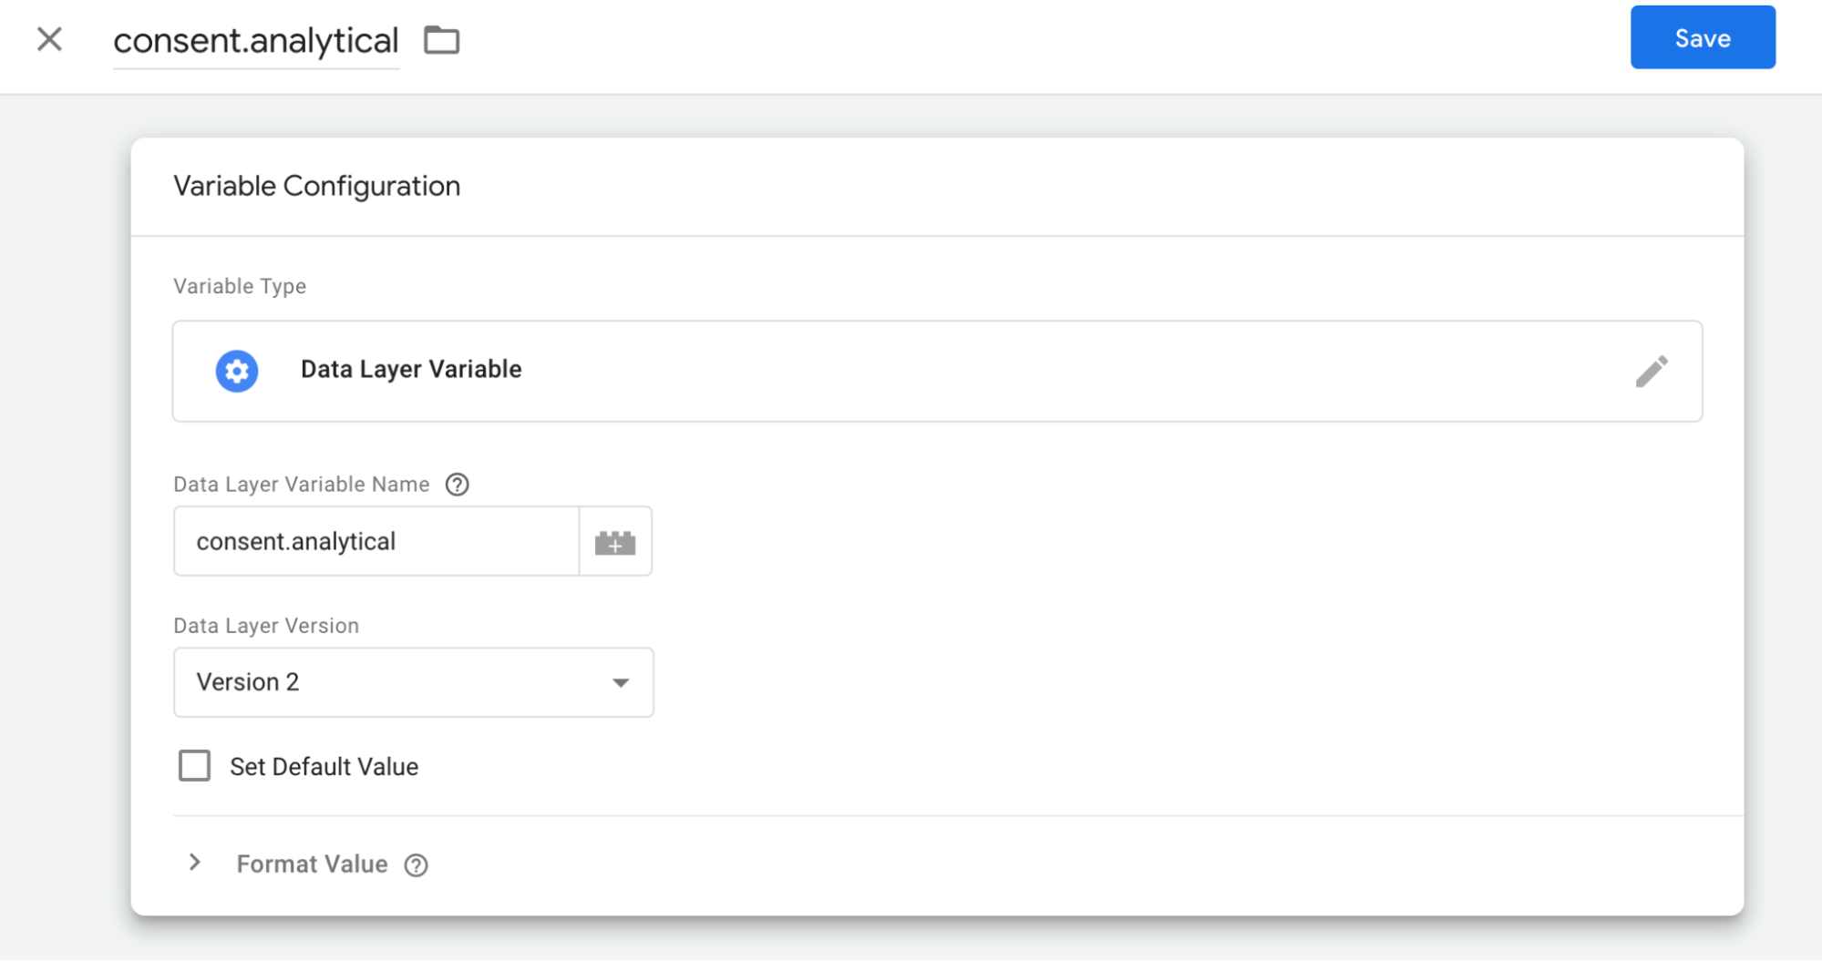
Task: Open help for Data Layer Variable Name
Action: (458, 485)
